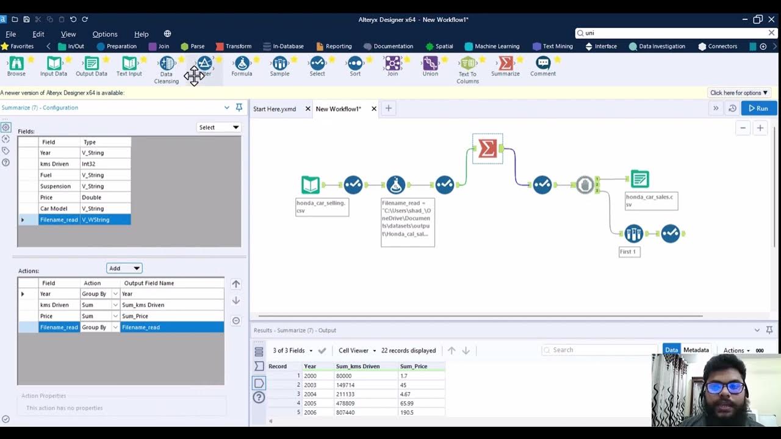Image resolution: width=781 pixels, height=439 pixels.
Task: Select the Input Data tool
Action: pyautogui.click(x=54, y=66)
